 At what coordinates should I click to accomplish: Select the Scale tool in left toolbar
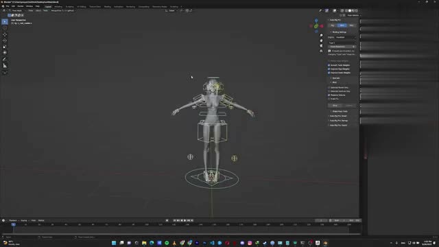click(5, 47)
